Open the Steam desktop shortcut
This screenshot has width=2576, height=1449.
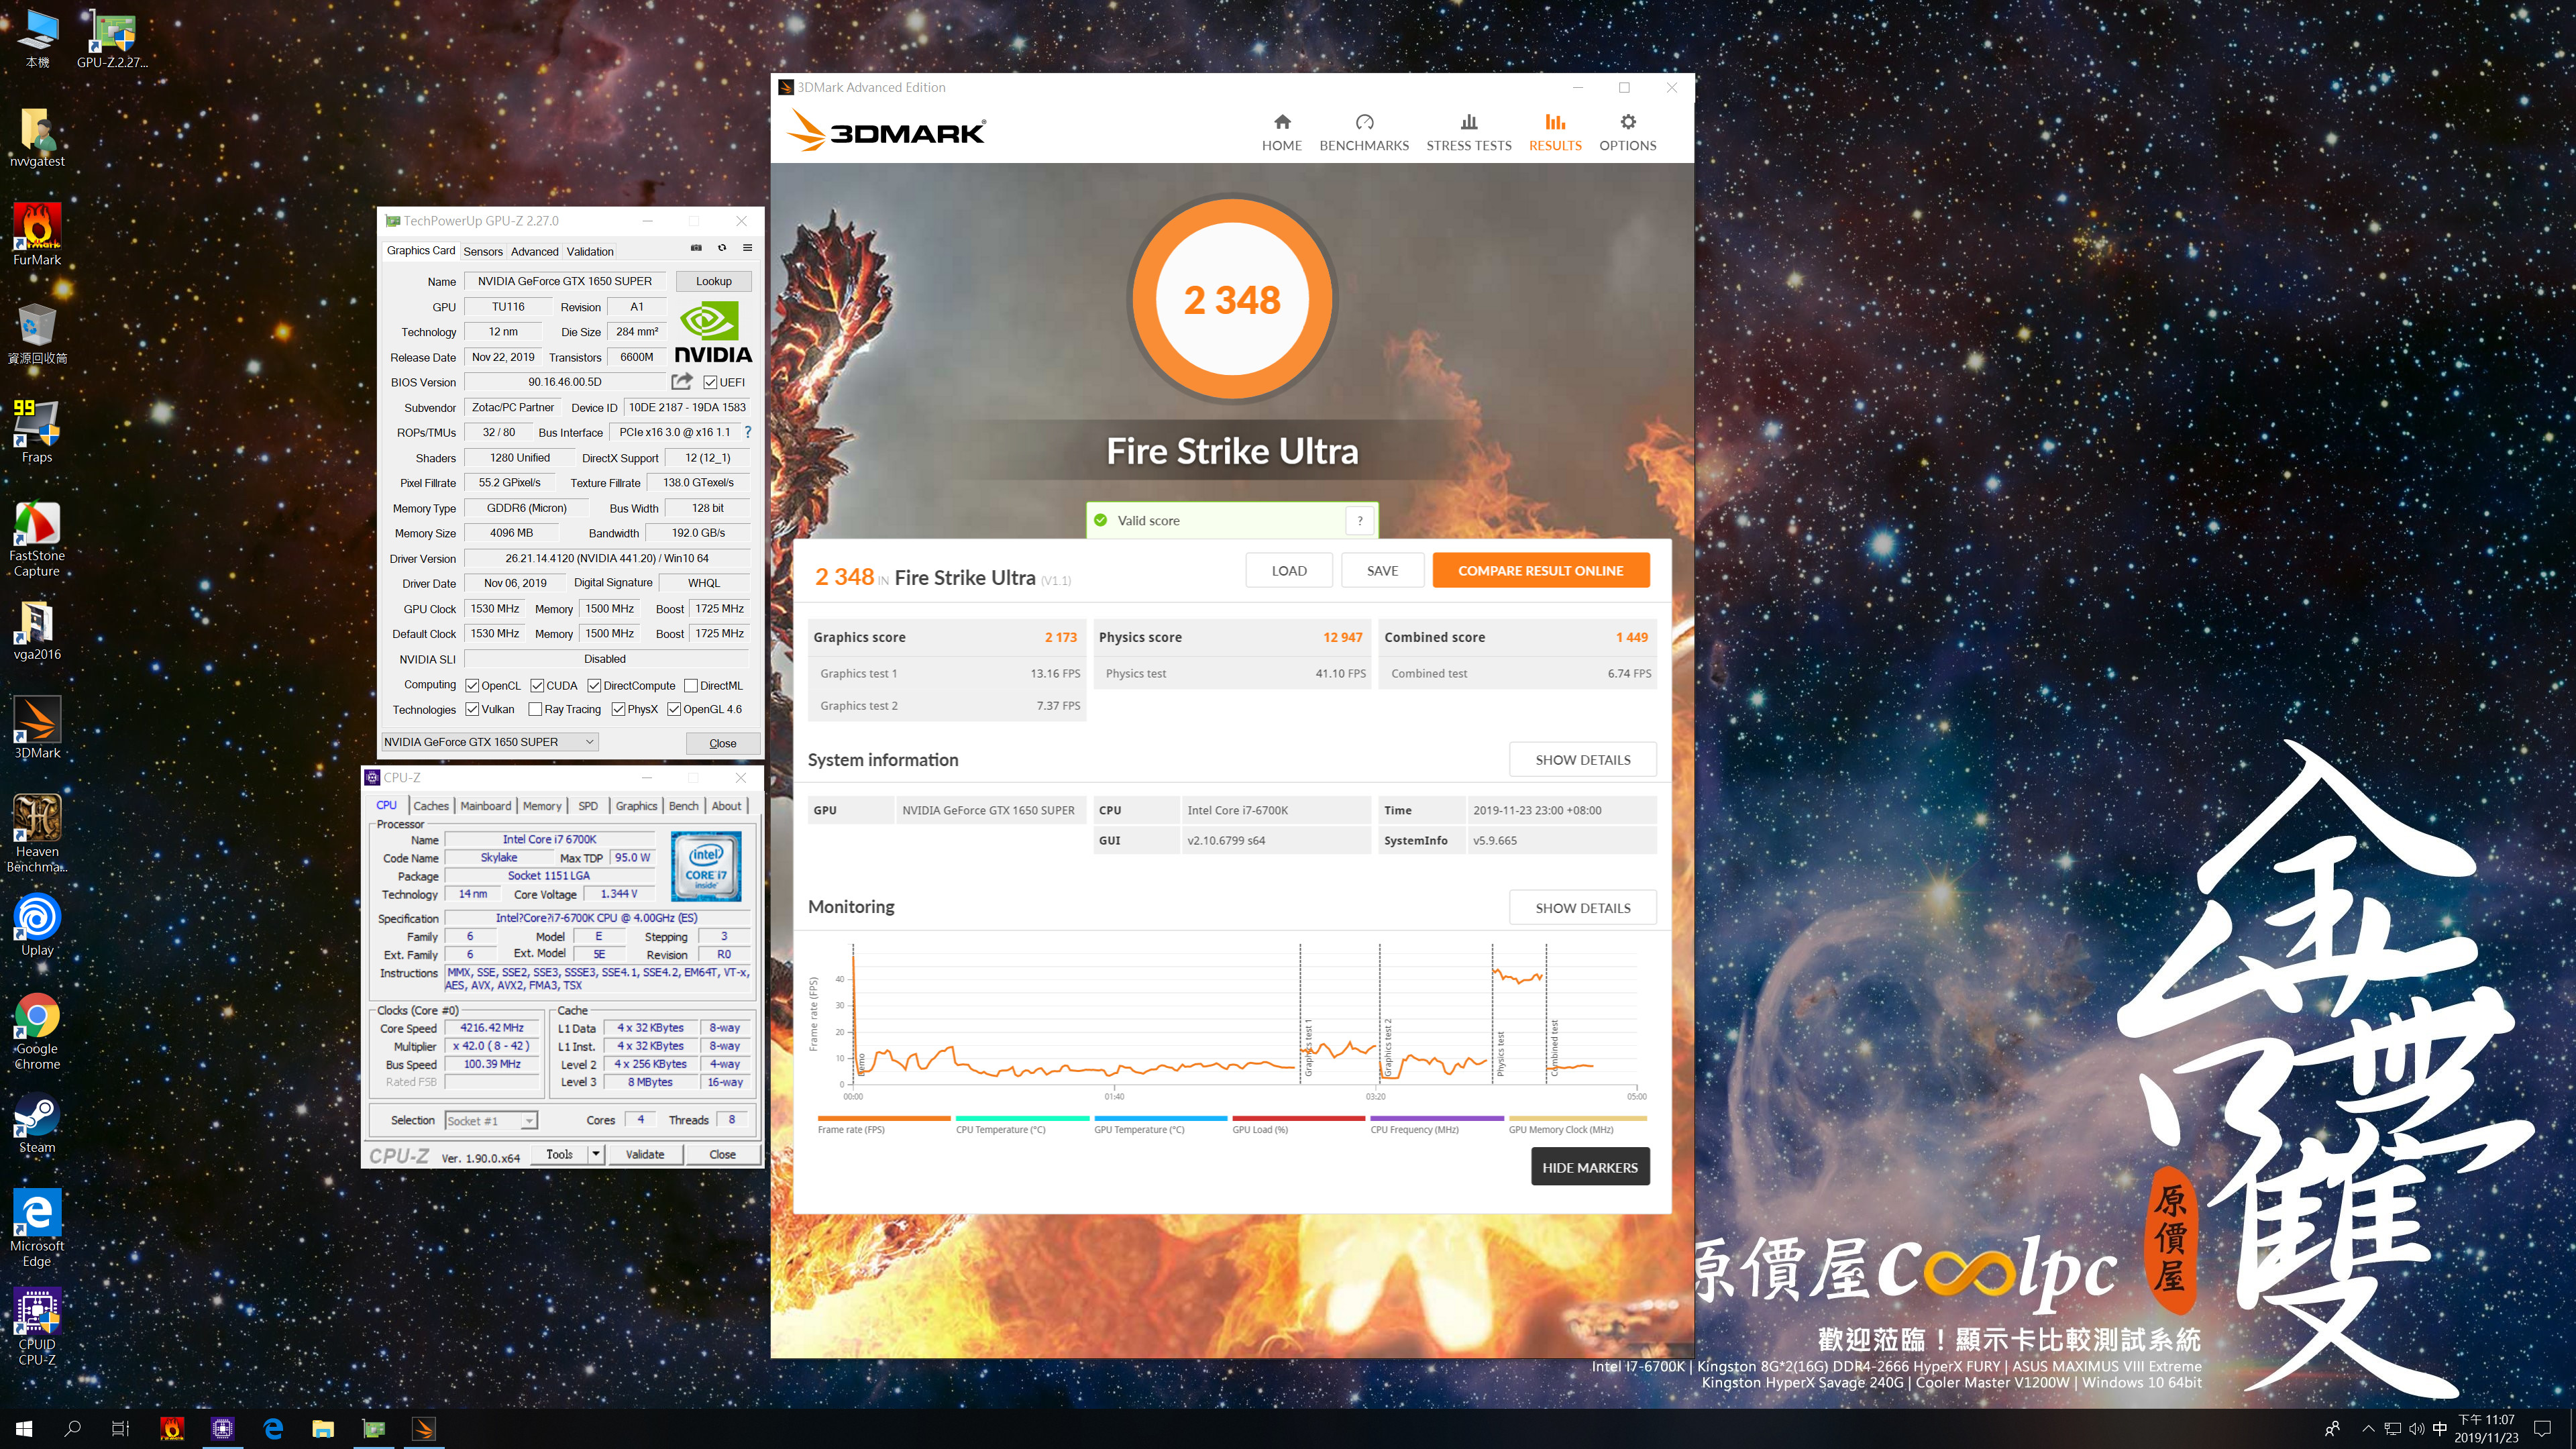pyautogui.click(x=37, y=1123)
